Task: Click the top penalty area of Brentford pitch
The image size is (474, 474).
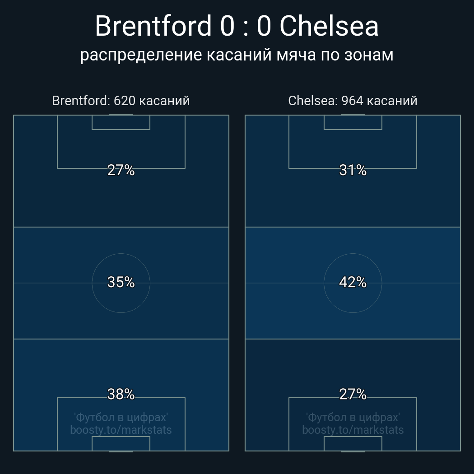Action: coord(121,148)
